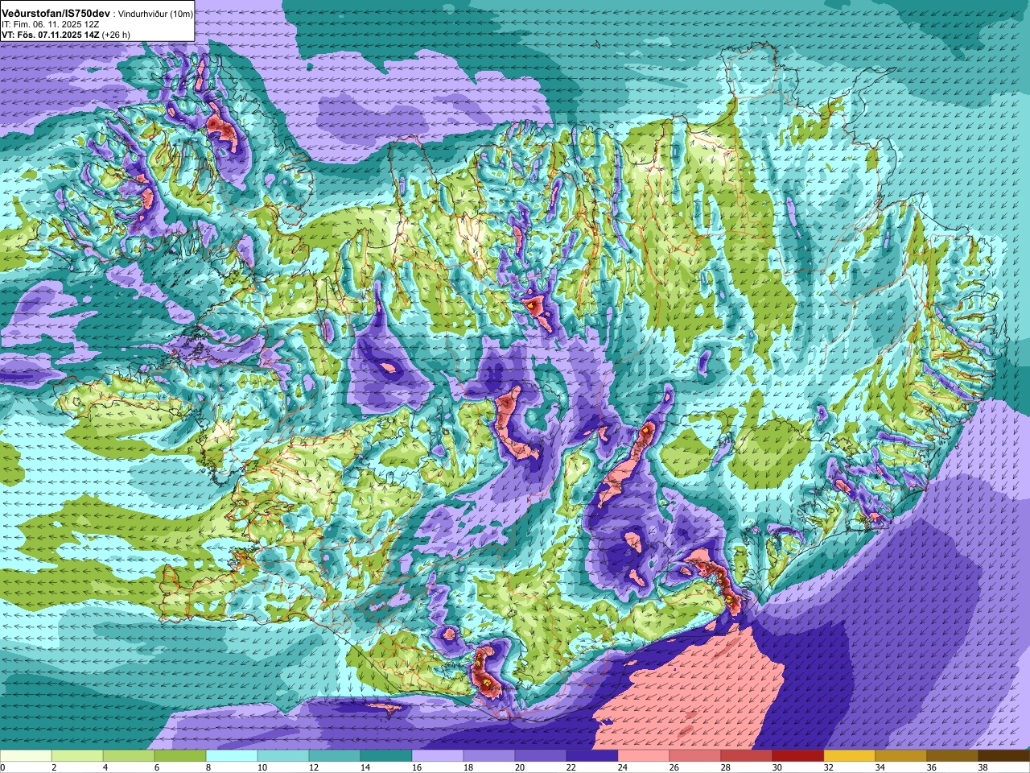Screen dimensions: 1030x773
Task: Pick the green 4–6 legend swatch
Action: coord(129,756)
